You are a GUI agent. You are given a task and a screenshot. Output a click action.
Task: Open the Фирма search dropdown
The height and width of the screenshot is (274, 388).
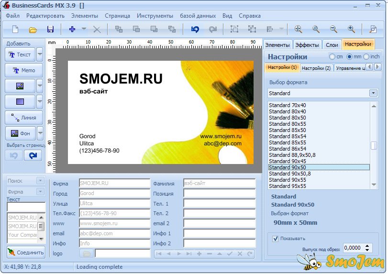click(40, 192)
